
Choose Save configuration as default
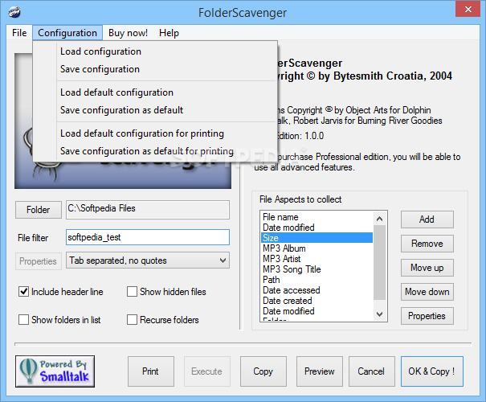click(x=155, y=110)
